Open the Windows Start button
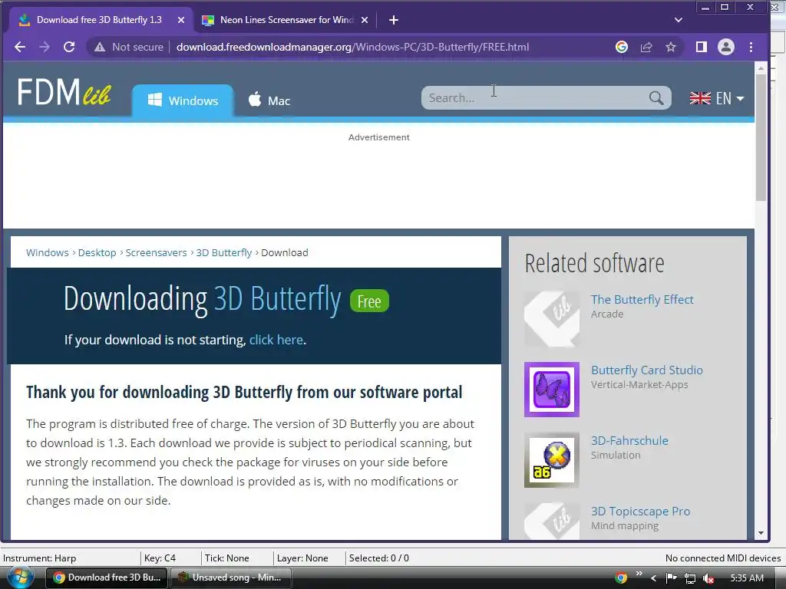Screen dimensions: 786x589 point(20,577)
